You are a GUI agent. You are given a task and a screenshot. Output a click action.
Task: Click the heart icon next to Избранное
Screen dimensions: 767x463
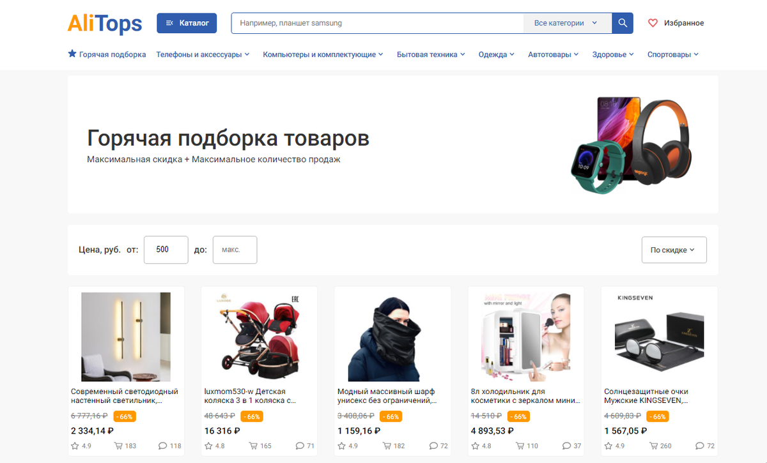pos(653,23)
